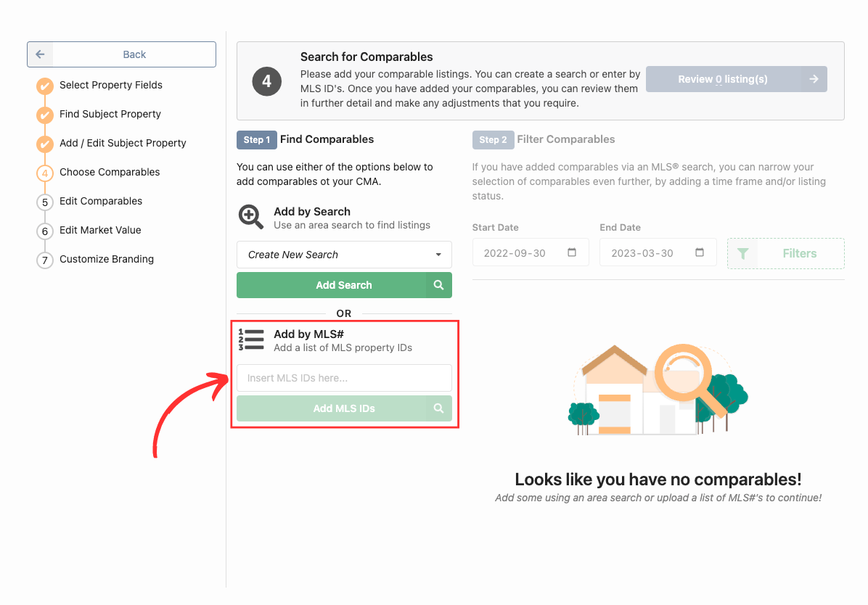
Task: Click the back arrow icon
Action: [x=40, y=54]
